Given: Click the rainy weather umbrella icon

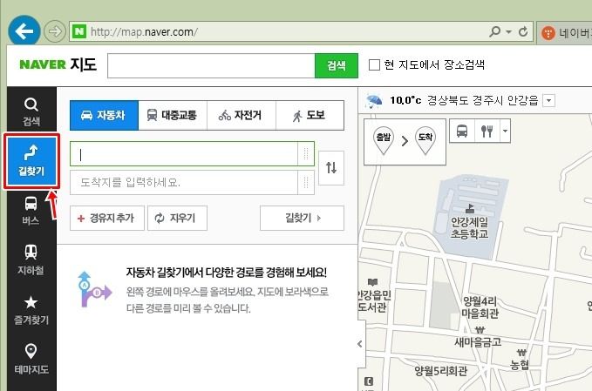Looking at the screenshot, I should (x=375, y=101).
